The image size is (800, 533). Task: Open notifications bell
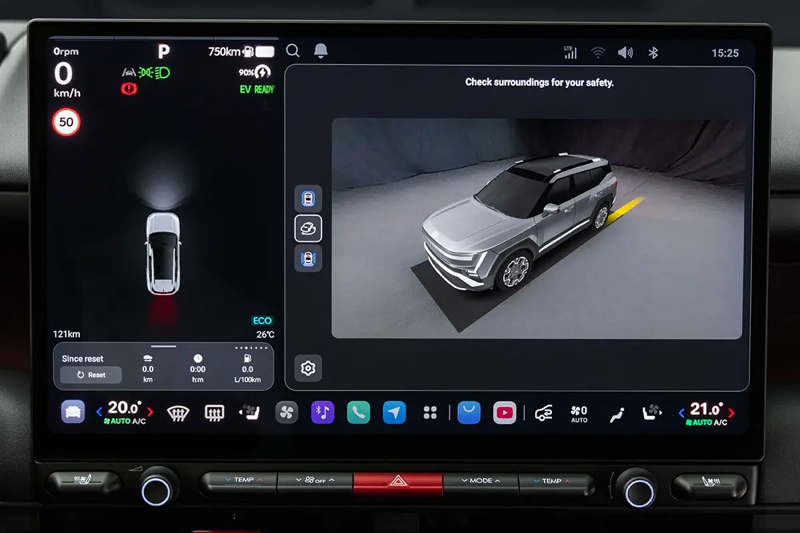(x=321, y=51)
